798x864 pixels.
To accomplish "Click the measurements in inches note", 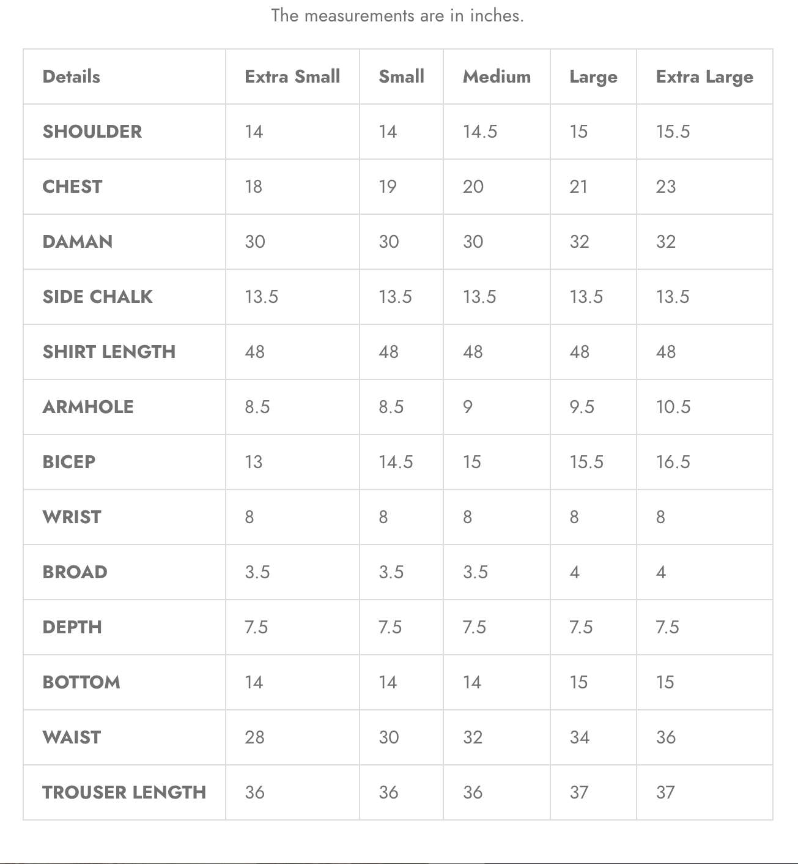I will (397, 15).
